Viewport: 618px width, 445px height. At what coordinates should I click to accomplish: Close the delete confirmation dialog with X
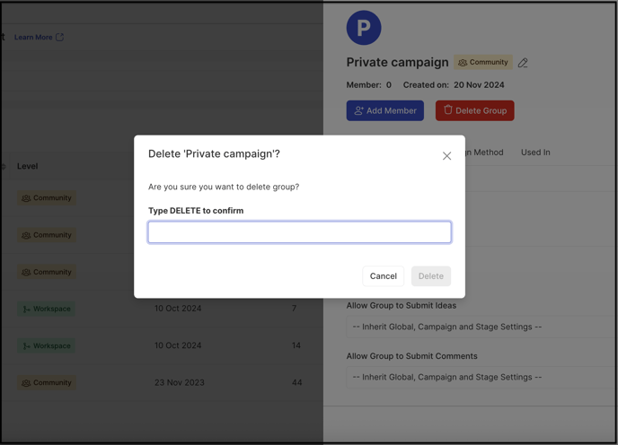446,156
